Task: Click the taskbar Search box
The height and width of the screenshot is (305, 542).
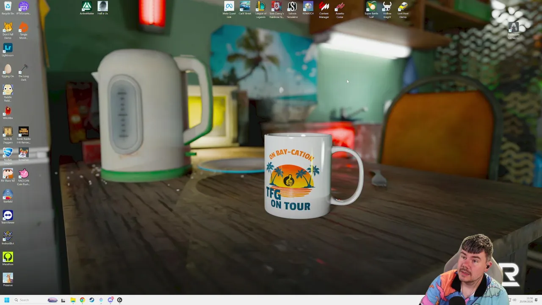Action: tap(36, 300)
